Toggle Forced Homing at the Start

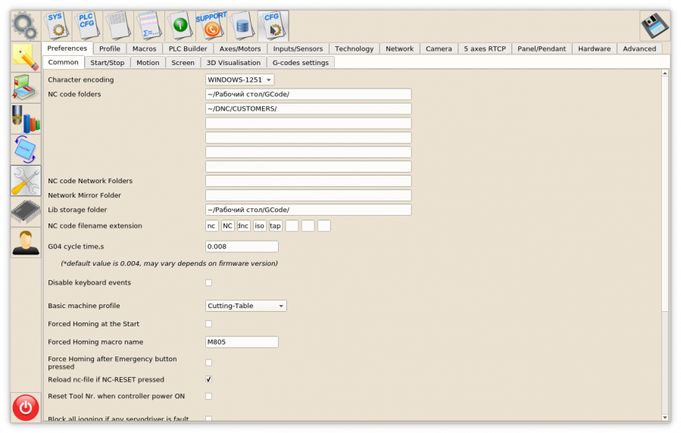click(x=209, y=324)
